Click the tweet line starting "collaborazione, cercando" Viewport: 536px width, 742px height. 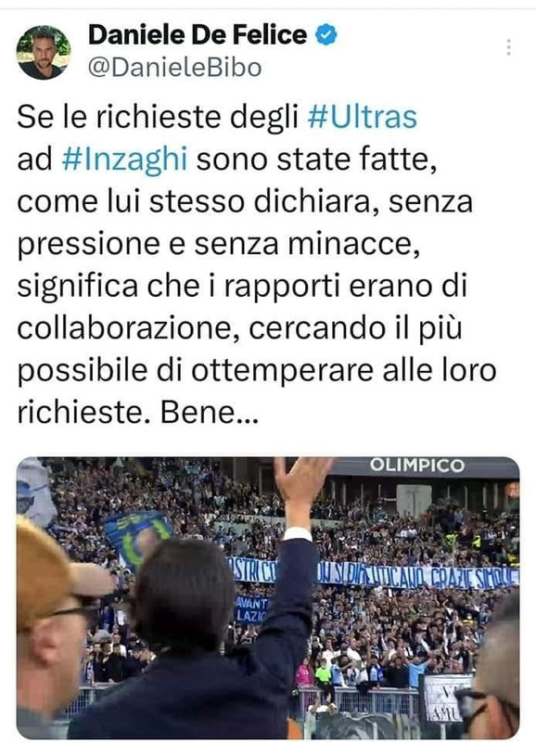(239, 328)
